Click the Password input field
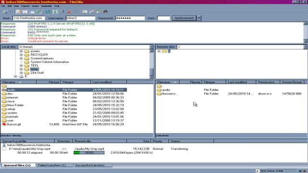Screen dimensions: 308x173 pyautogui.click(x=130, y=18)
